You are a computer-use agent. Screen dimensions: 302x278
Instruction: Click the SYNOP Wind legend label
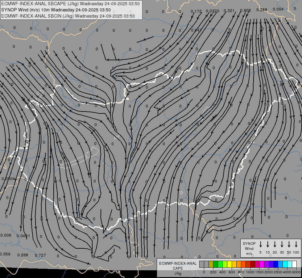[x=249, y=246]
